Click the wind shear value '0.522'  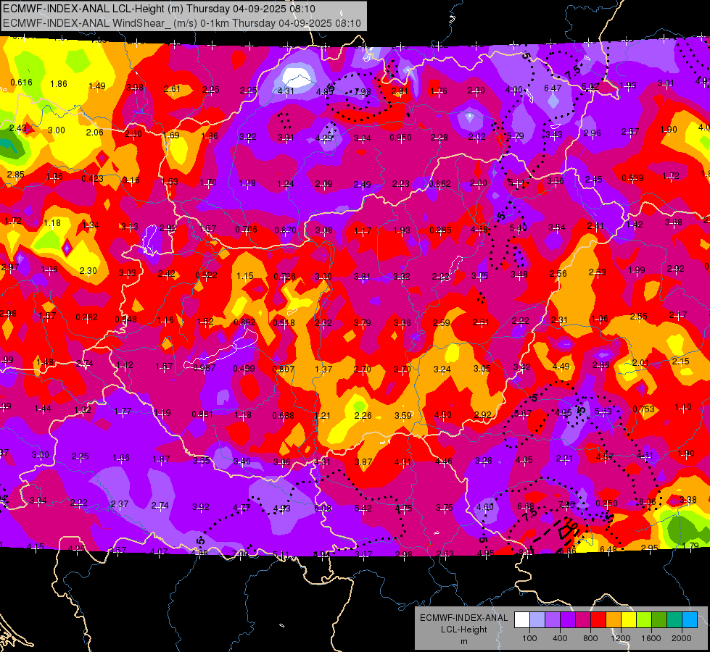[x=206, y=275]
